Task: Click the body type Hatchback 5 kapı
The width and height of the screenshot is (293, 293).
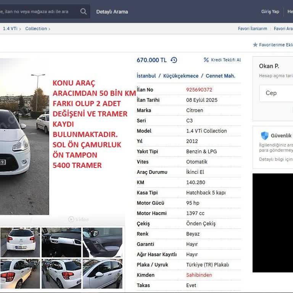Action: click(x=206, y=193)
